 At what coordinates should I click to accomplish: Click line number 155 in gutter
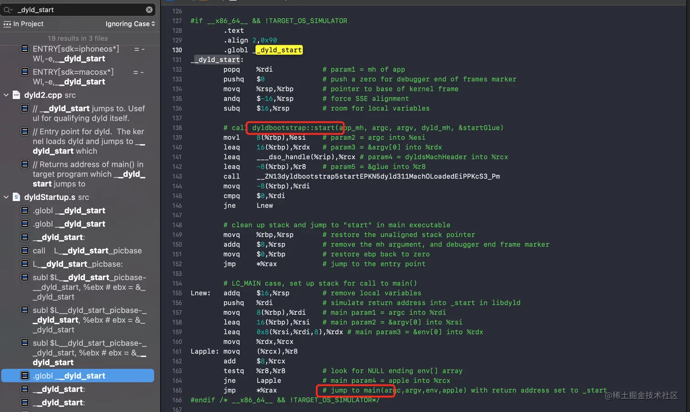click(x=177, y=293)
